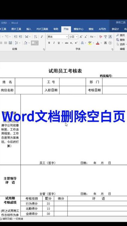Click the phonetic guide icon
This screenshot has height=226, width=127.
tap(105, 37)
